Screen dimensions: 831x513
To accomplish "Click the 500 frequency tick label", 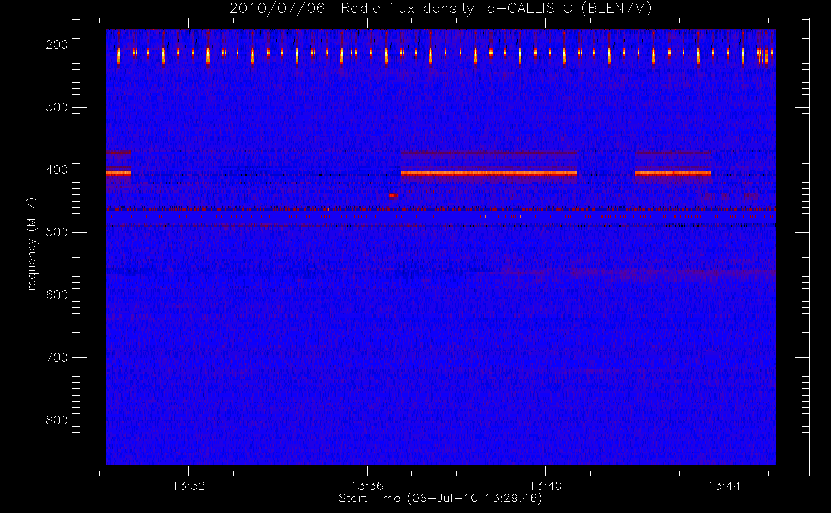I will (x=57, y=232).
